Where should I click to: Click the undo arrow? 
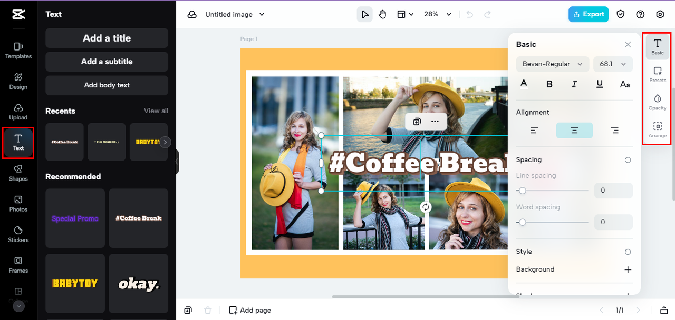click(x=470, y=14)
